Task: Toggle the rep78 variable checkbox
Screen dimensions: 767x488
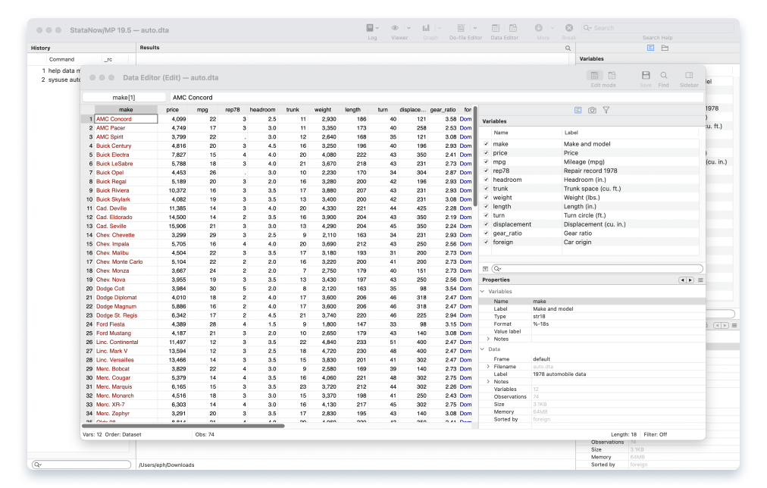Action: click(x=487, y=170)
